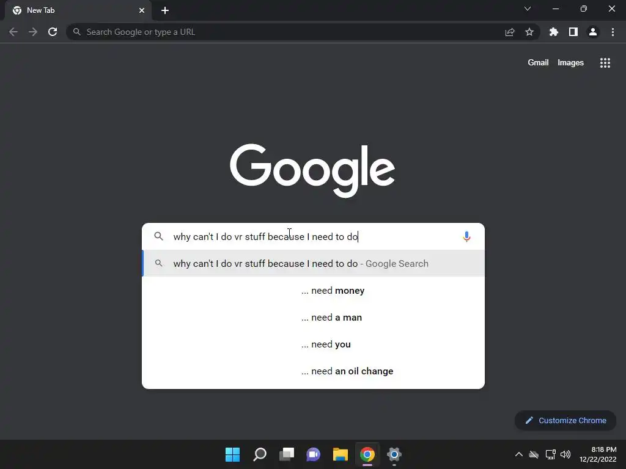Image resolution: width=626 pixels, height=469 pixels.
Task: Open Task View on taskbar
Action: [x=287, y=454]
